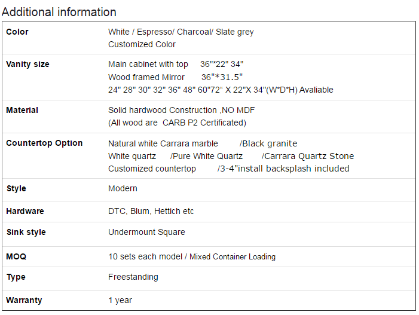Click the Vanity size label
Image resolution: width=419 pixels, height=315 pixels.
tap(27, 64)
